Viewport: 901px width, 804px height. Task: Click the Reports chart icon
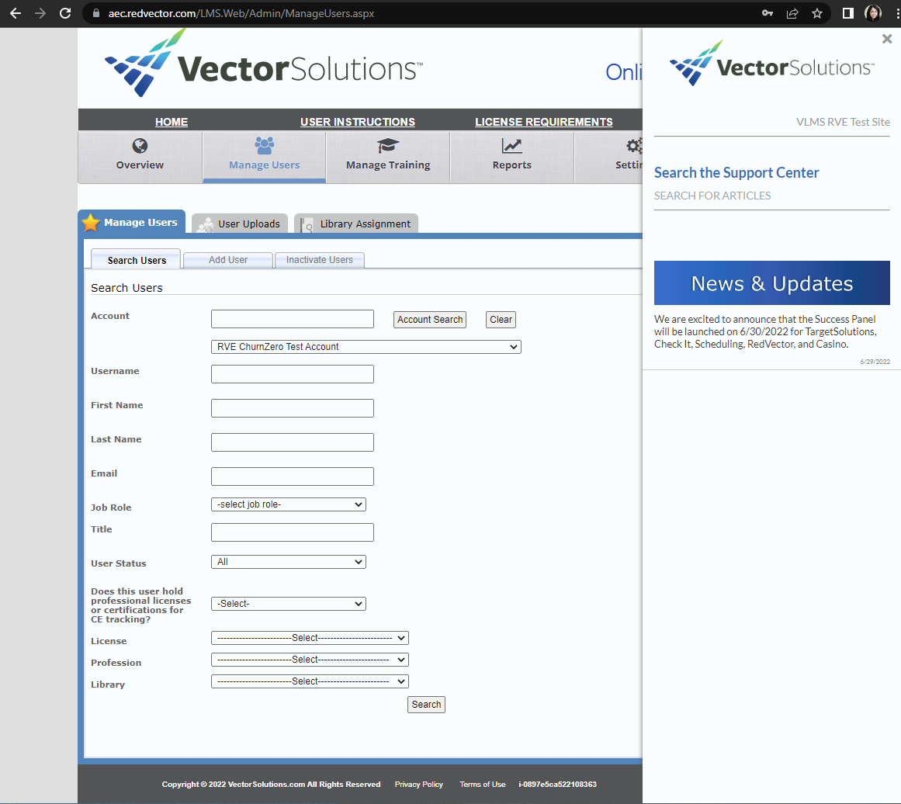(x=511, y=145)
